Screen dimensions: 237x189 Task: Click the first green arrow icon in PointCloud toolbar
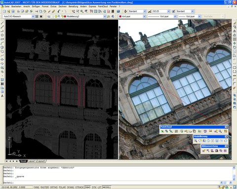click(162, 131)
